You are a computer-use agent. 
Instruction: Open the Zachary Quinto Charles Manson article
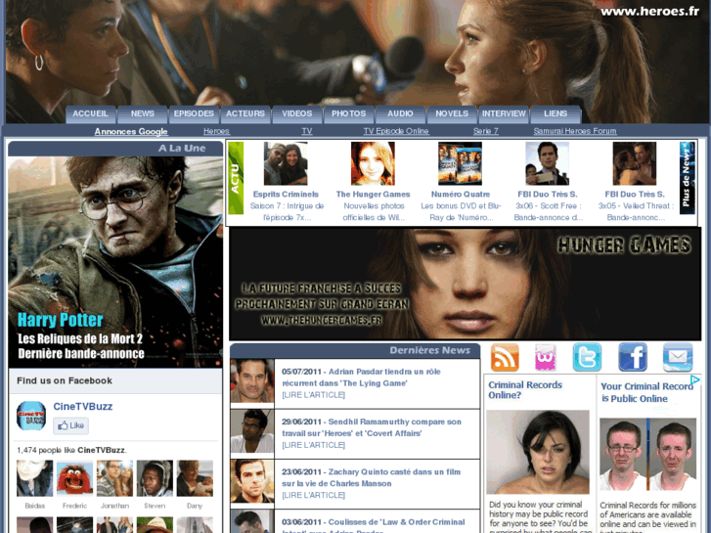[x=371, y=477]
